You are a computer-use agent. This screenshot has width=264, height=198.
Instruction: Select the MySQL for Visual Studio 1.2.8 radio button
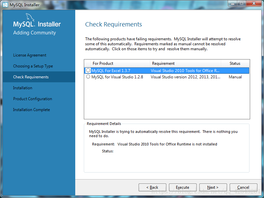[88, 77]
